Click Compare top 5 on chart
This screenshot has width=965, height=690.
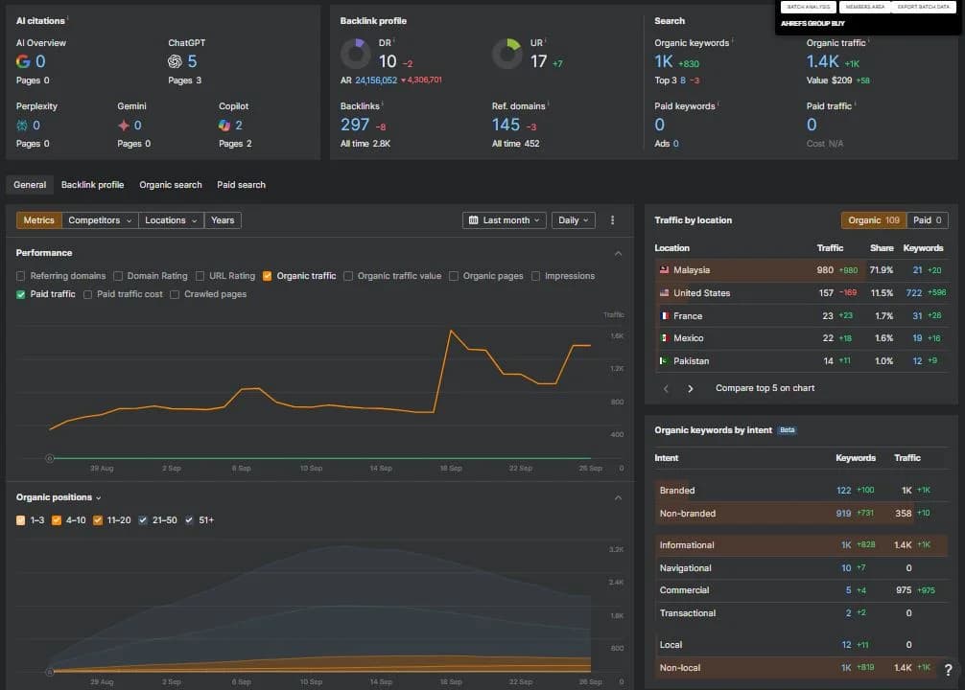click(765, 388)
